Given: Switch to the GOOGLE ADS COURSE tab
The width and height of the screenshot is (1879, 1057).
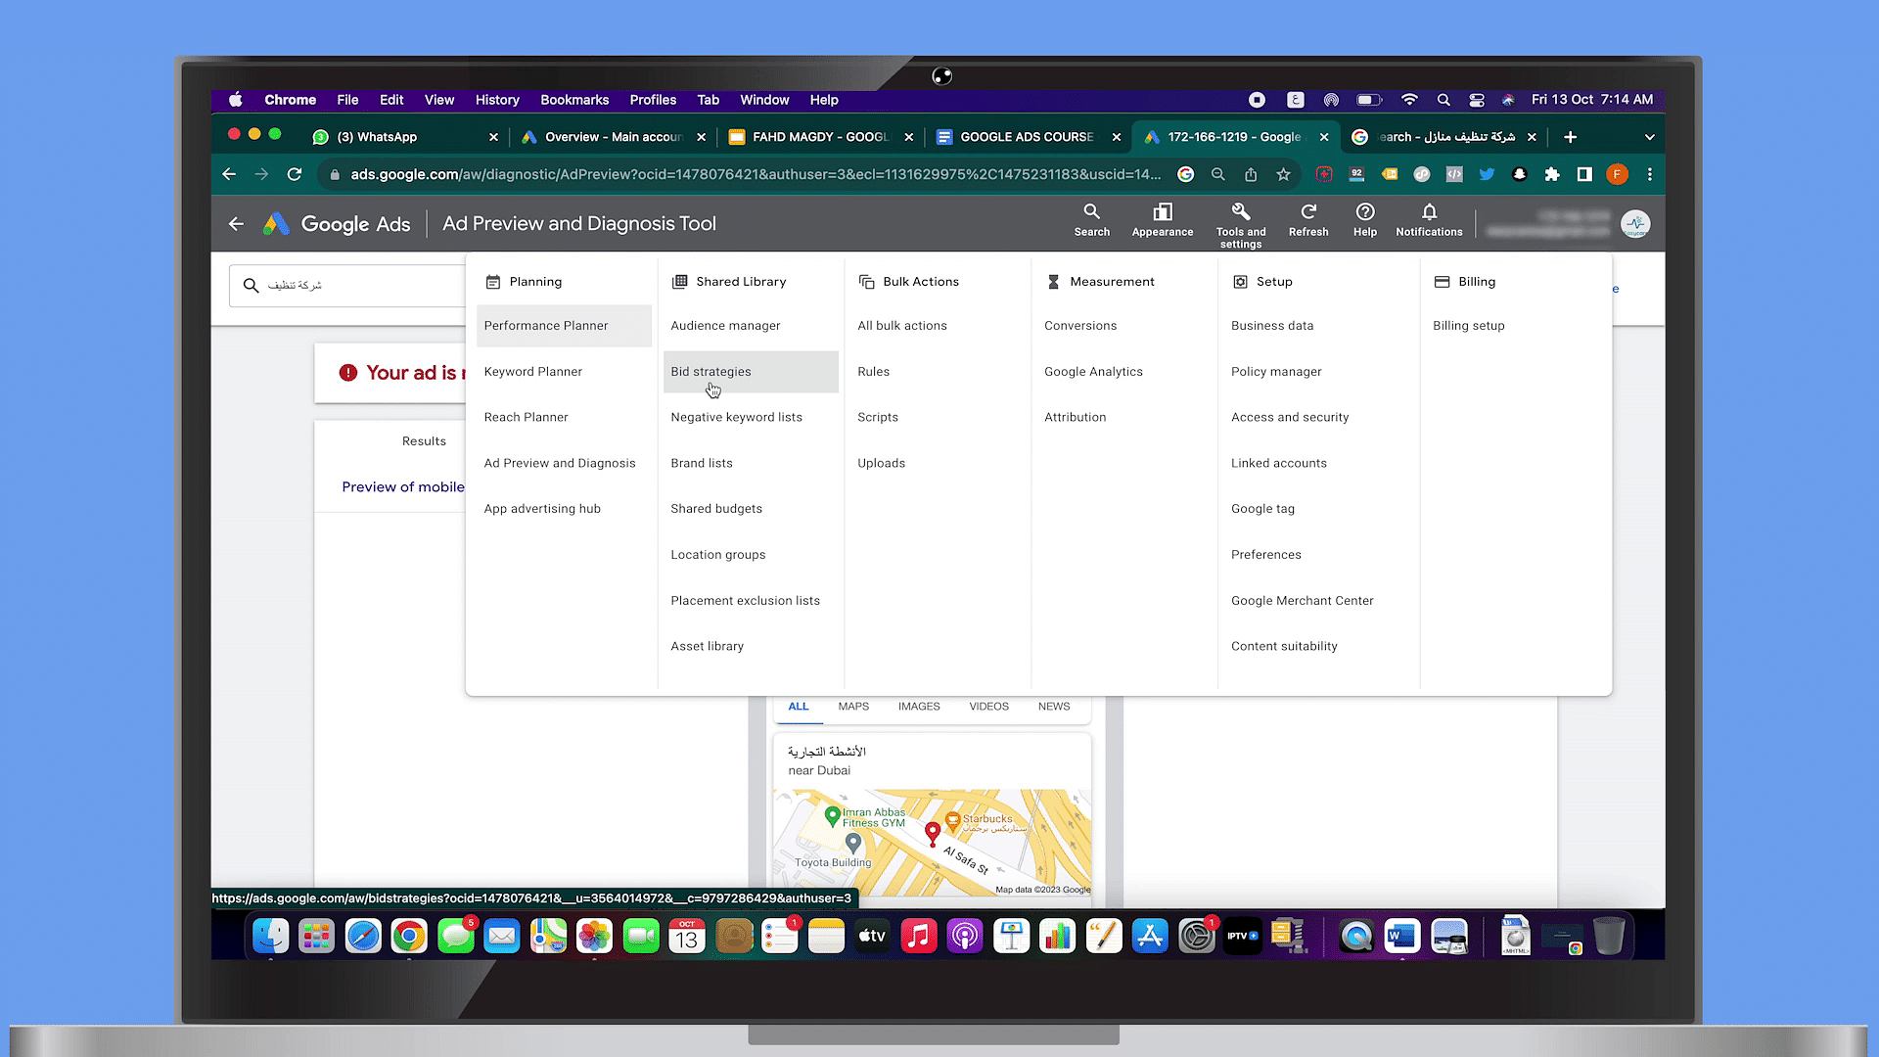Looking at the screenshot, I should pyautogui.click(x=1028, y=137).
